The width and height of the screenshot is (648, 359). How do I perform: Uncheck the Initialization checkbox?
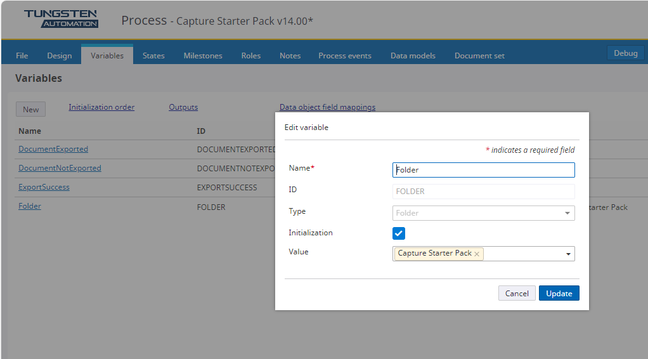pyautogui.click(x=399, y=233)
